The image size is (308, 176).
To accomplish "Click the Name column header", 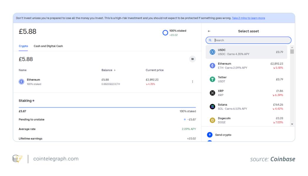I will (x=23, y=70).
